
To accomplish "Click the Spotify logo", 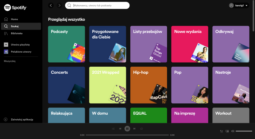I will (15, 7).
